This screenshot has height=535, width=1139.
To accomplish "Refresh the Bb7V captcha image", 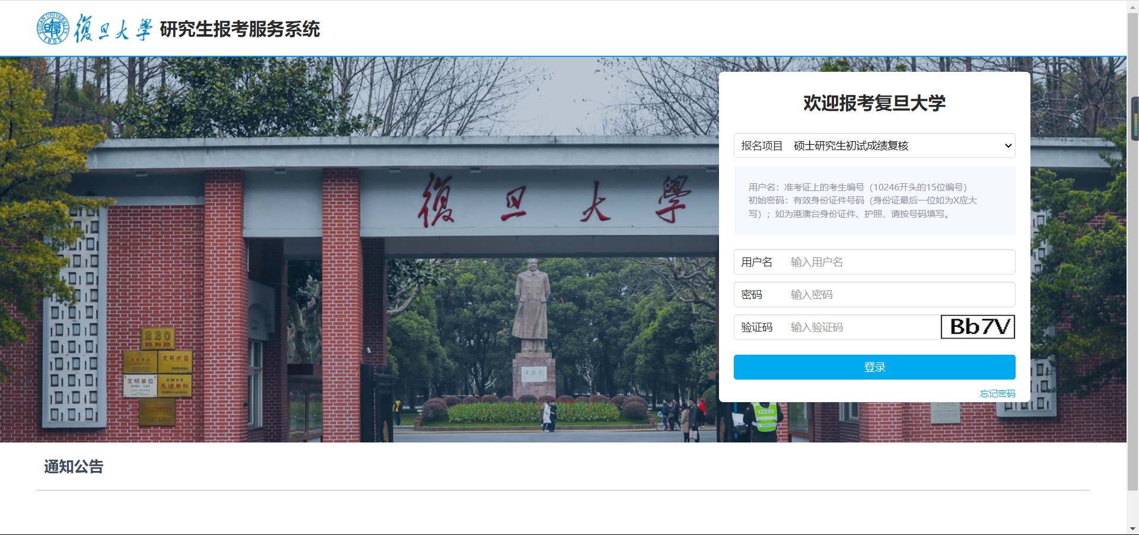I will pos(978,327).
